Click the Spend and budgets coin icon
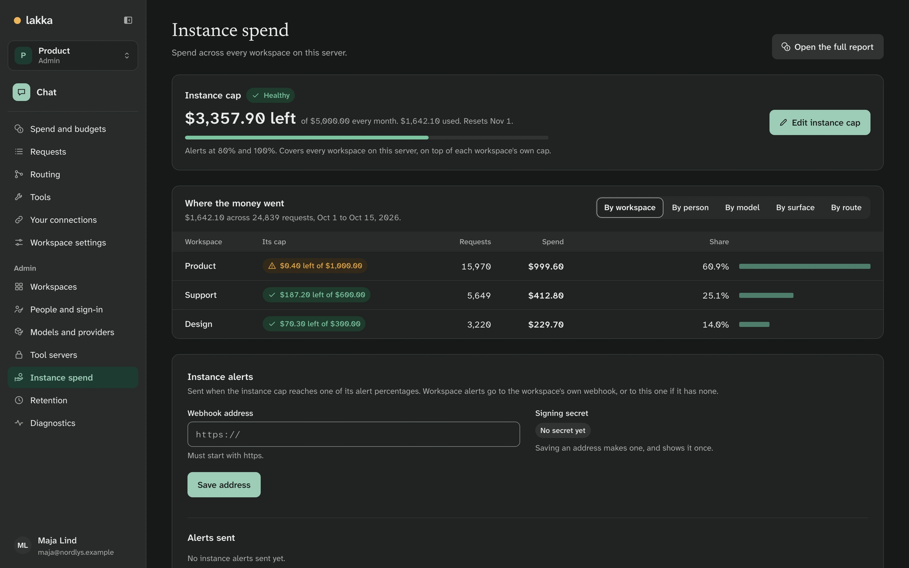 (x=19, y=129)
